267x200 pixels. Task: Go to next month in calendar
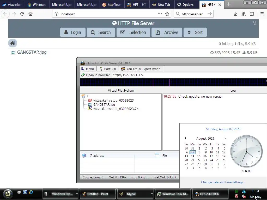(225, 138)
